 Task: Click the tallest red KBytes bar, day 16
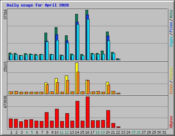point(87,112)
